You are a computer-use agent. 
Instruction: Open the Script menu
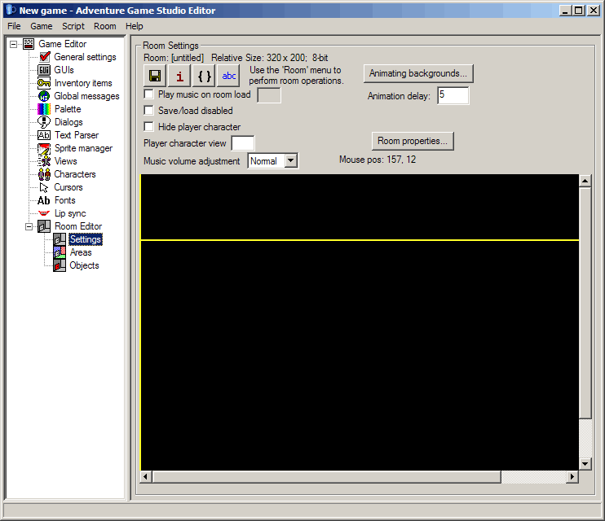pos(73,26)
